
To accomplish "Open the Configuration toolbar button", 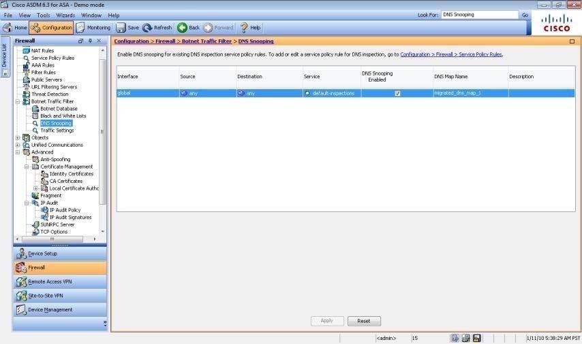I will (x=51, y=28).
